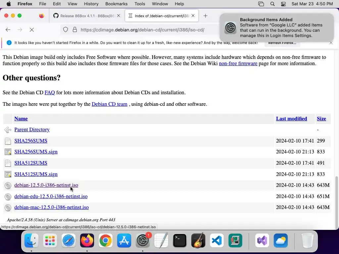The width and height of the screenshot is (339, 254).
Task: Open the App Store from the Dock
Action: 124,240
